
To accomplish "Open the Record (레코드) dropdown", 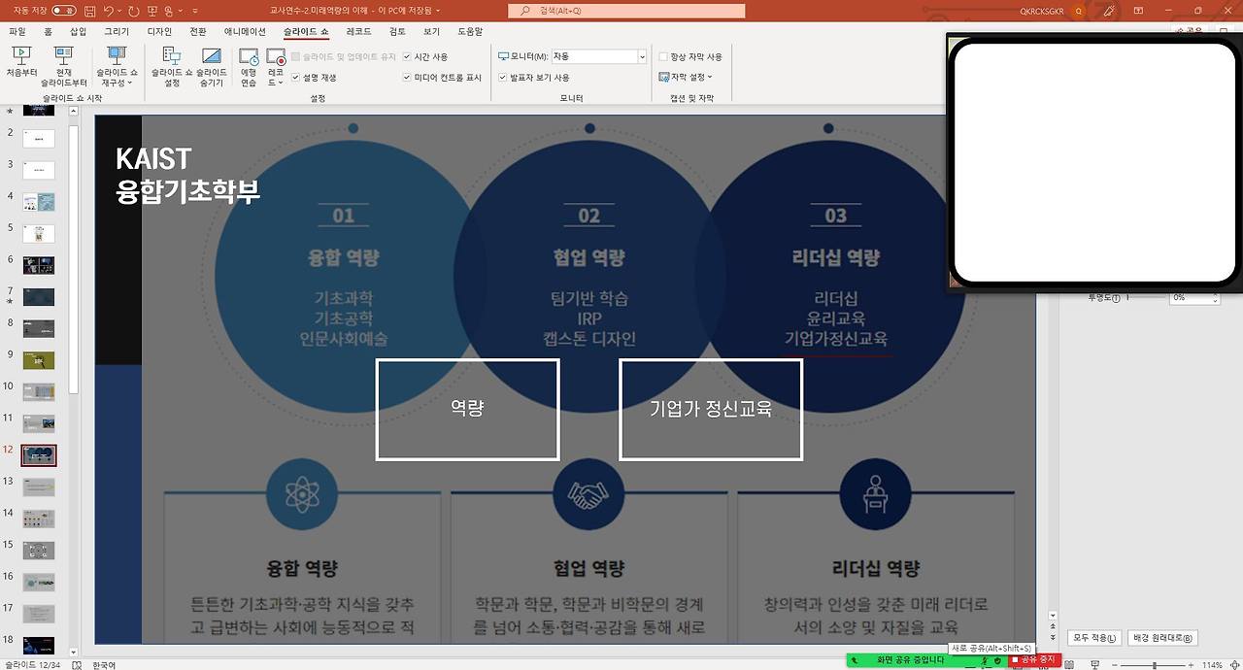I will tap(275, 67).
